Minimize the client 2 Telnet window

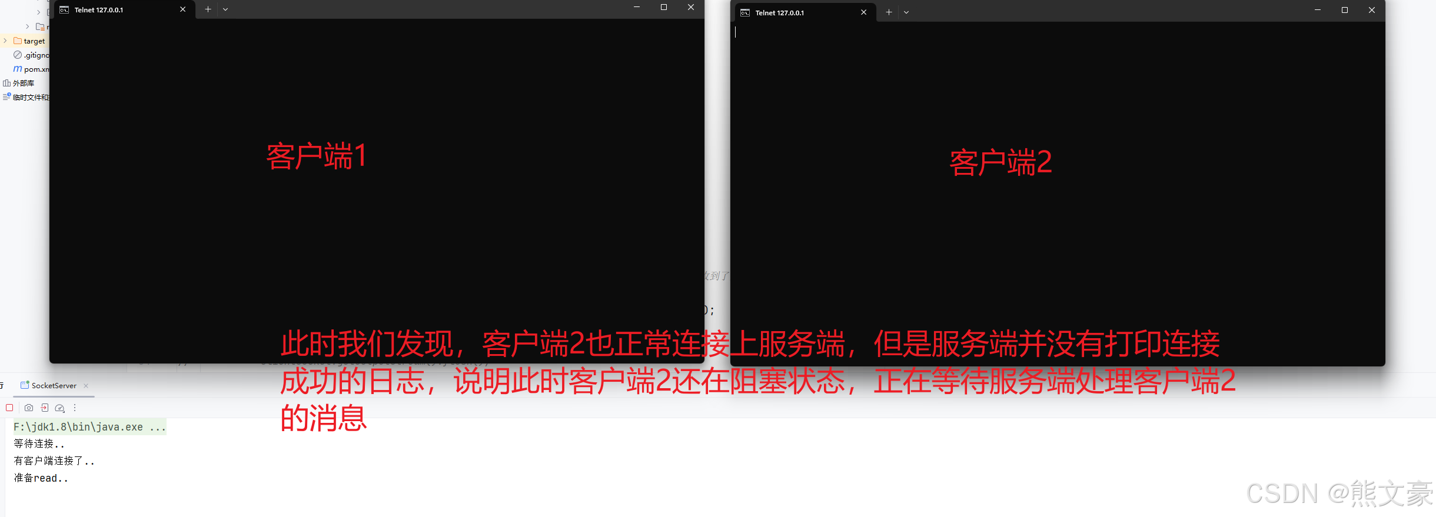point(1317,10)
